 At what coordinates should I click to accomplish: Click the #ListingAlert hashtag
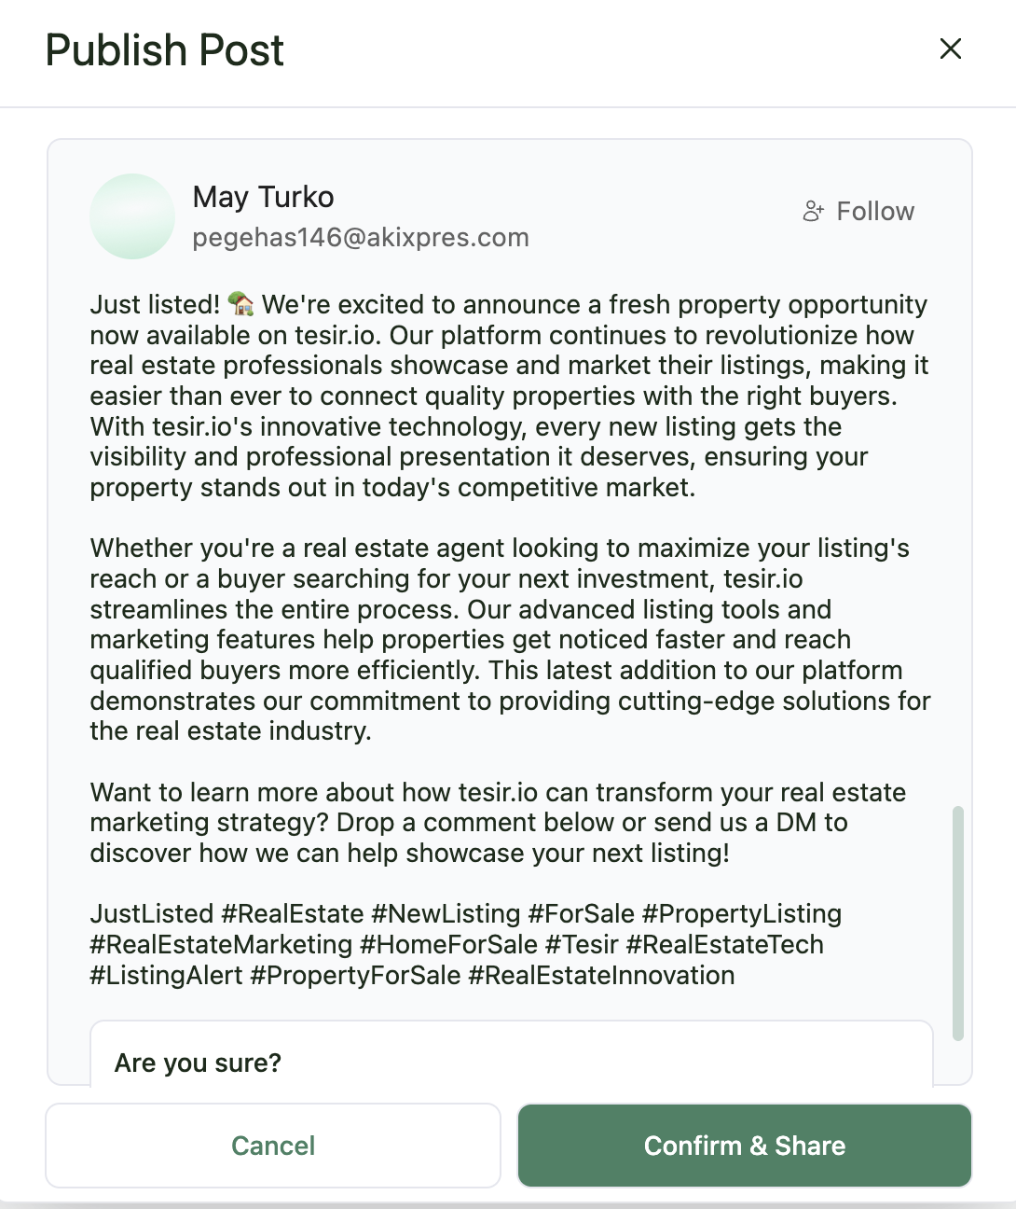166,976
